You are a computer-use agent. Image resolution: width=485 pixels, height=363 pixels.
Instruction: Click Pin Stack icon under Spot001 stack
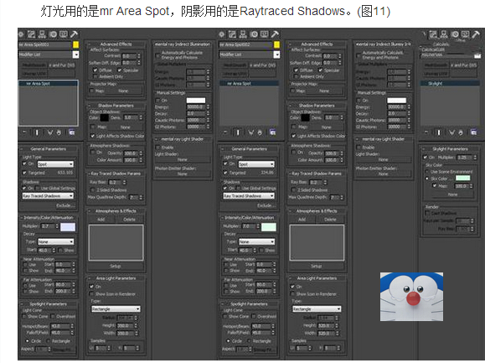(24, 132)
